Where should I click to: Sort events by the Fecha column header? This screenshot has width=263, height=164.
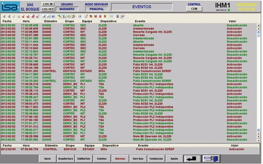pos(7,21)
